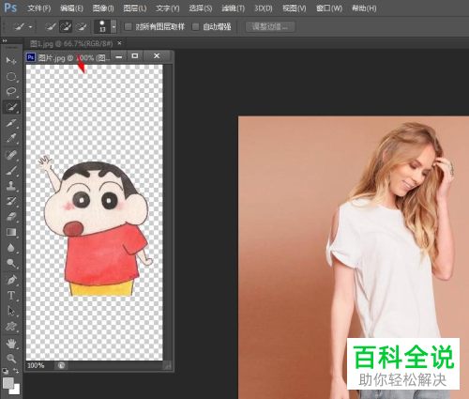The height and width of the screenshot is (399, 469).
Task: Choose New Selection mode in options bar
Action: tap(51, 27)
